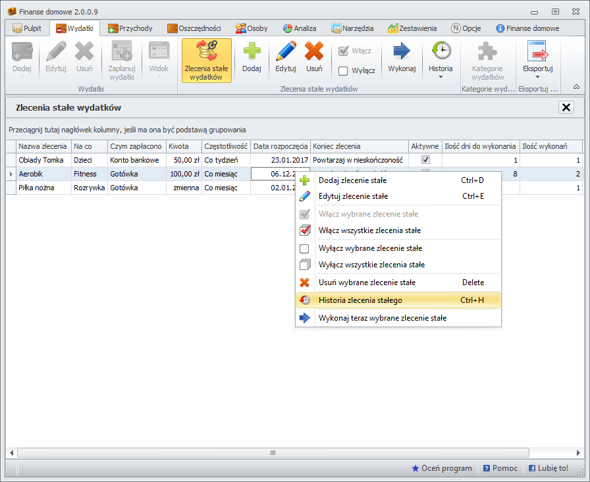The image size is (590, 482).
Task: Toggle Aktywne checkbox for Obiady Tomka
Action: pyautogui.click(x=425, y=160)
